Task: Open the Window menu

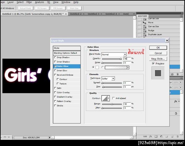Action: click(66, 2)
